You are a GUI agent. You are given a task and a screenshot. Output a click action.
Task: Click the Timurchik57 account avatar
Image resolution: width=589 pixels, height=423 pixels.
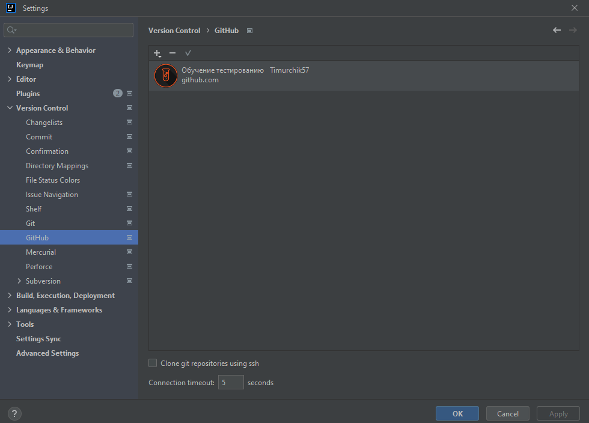coord(166,76)
